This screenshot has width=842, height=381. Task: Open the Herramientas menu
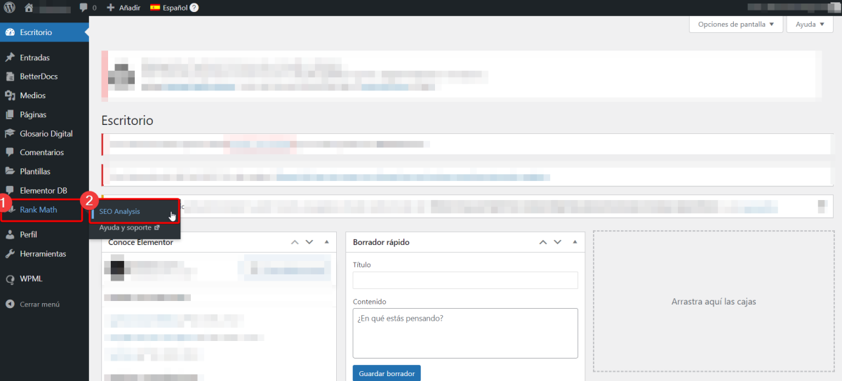click(44, 253)
